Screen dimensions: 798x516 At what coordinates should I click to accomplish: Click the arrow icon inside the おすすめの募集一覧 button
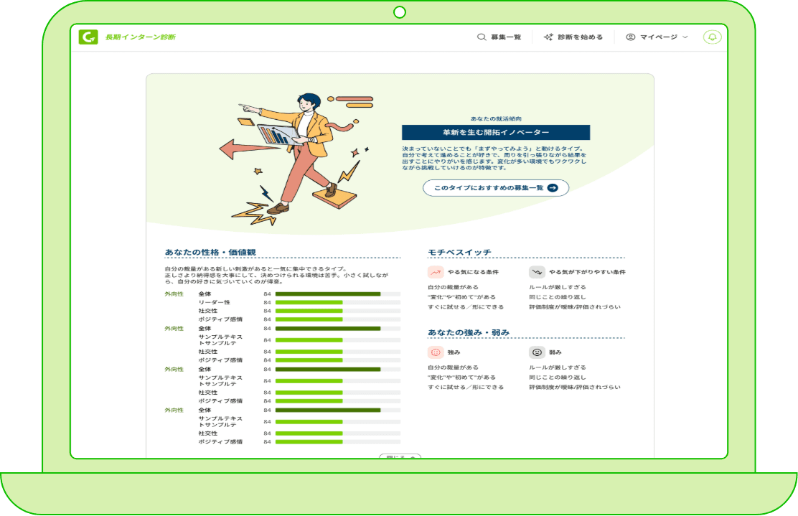[553, 188]
